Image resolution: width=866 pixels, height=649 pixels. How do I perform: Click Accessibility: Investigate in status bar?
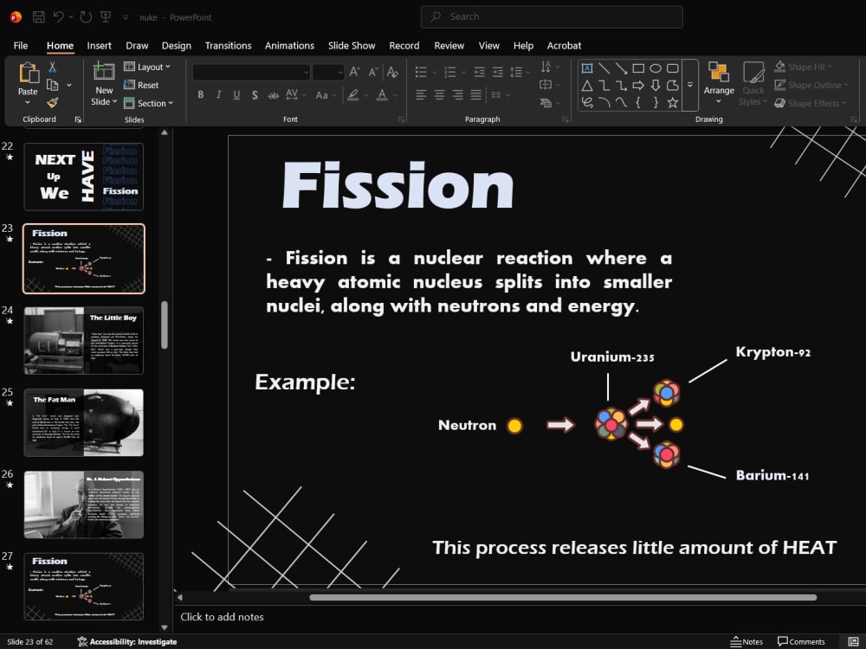pyautogui.click(x=127, y=642)
